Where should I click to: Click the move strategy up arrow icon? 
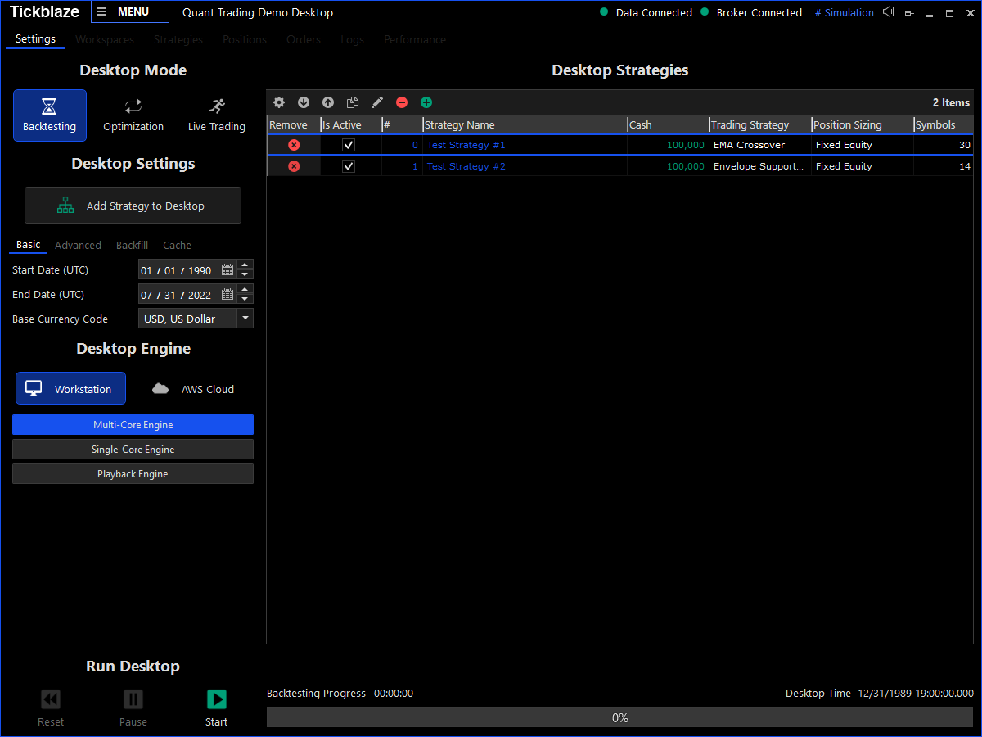click(328, 102)
